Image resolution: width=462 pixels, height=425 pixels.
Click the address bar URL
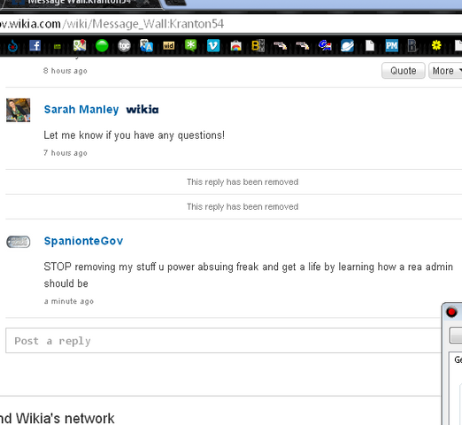click(112, 24)
